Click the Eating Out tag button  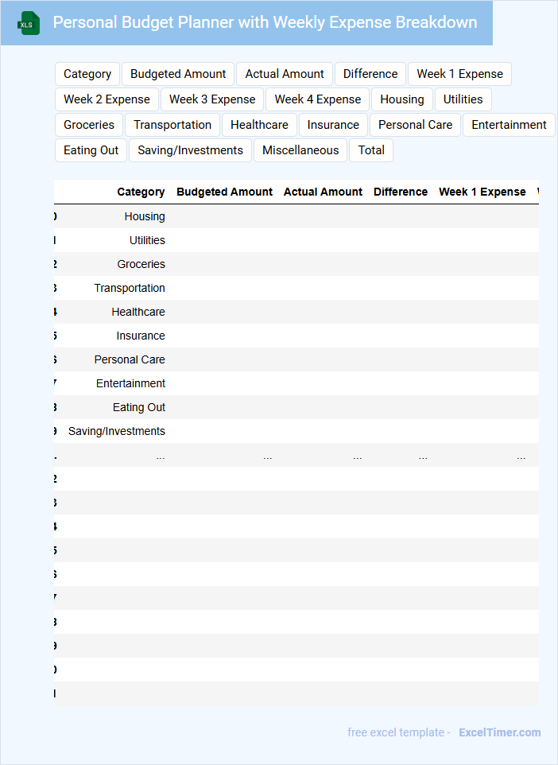pos(91,150)
